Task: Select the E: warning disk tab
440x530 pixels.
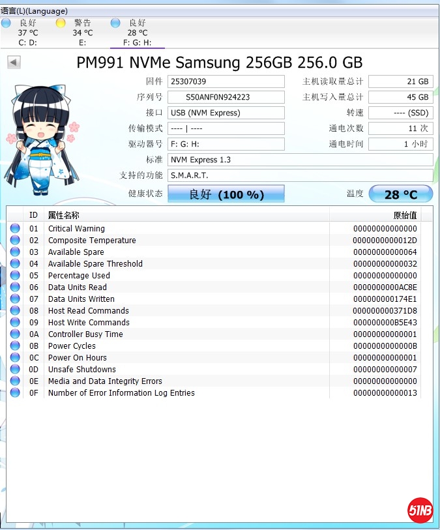Action: [82, 33]
